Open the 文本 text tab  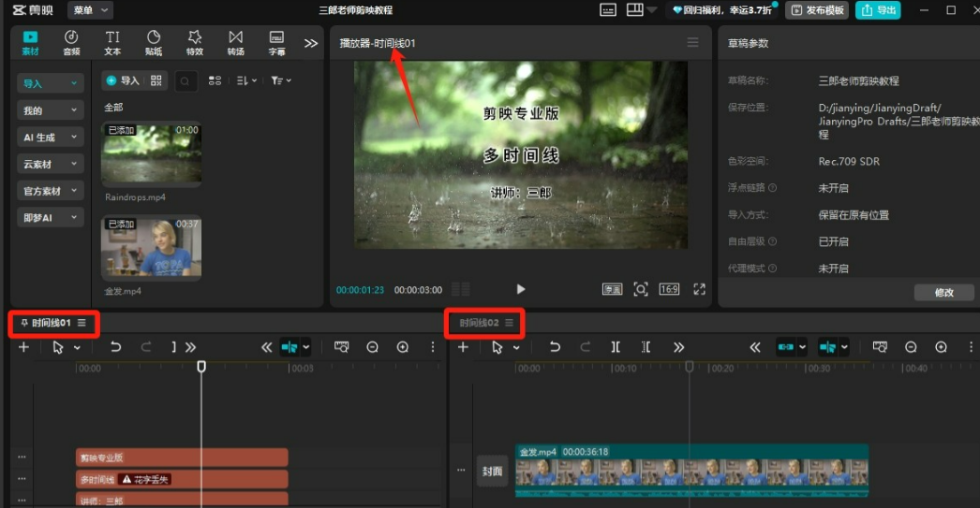[x=112, y=43]
